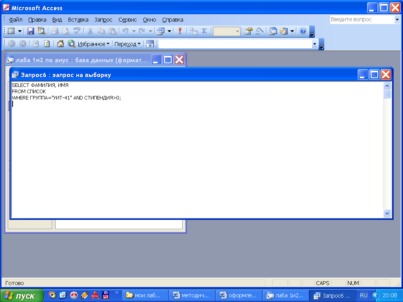Maximize the лаба 1и2 database window
403x302 pixels.
168,60
